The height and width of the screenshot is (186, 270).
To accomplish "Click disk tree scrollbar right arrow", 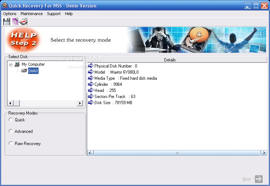I will click(x=80, y=103).
